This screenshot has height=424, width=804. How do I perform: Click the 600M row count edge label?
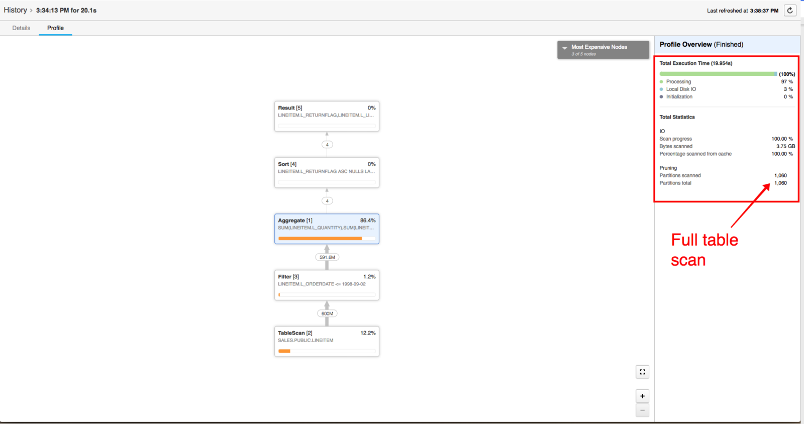pos(327,313)
